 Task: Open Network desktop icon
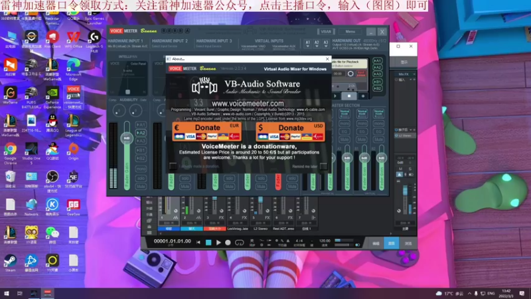pos(31,207)
